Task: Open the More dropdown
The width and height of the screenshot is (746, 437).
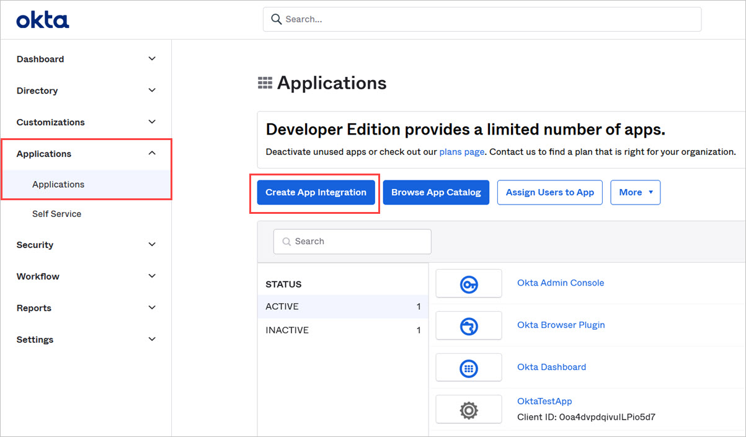Action: (x=635, y=192)
